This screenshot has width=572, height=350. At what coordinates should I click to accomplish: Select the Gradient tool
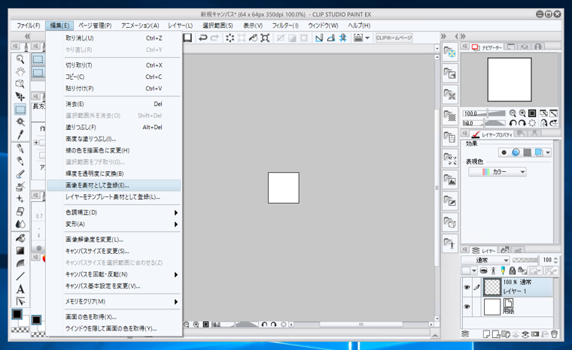click(20, 251)
